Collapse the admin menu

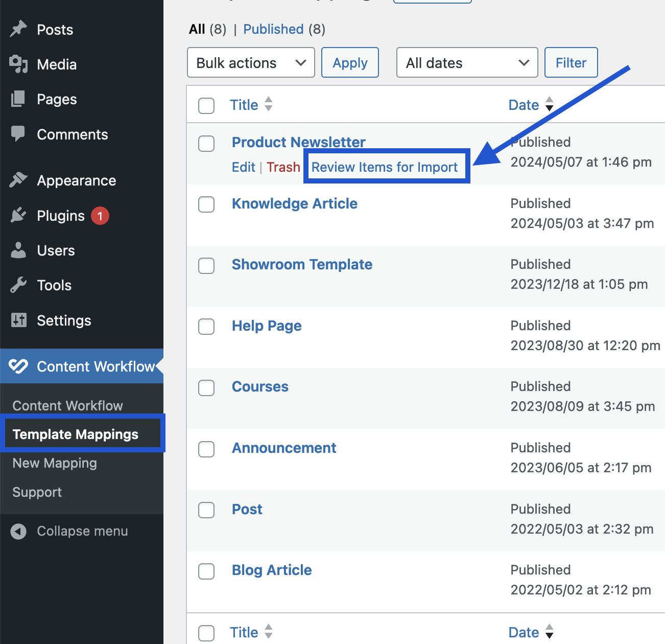(70, 531)
